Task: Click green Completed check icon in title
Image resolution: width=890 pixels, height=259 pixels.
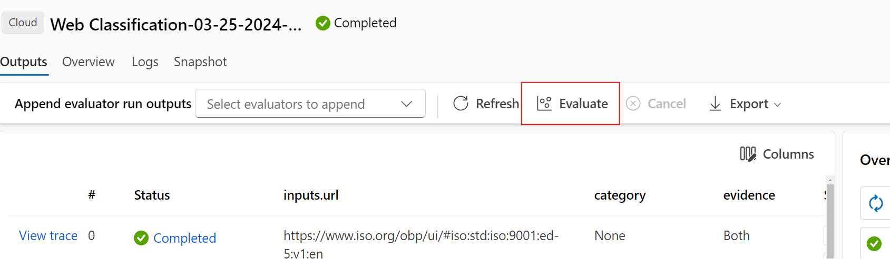Action: pyautogui.click(x=323, y=23)
